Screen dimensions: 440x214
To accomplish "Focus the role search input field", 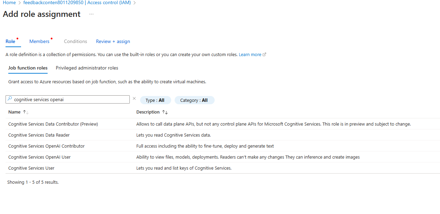I will click(x=68, y=99).
